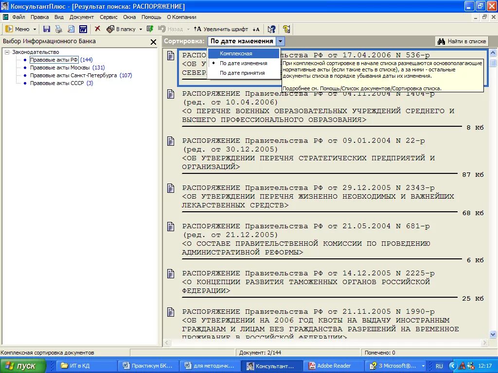498x373 pixels.
Task: Click the decrease font size icon
Action: click(x=256, y=30)
